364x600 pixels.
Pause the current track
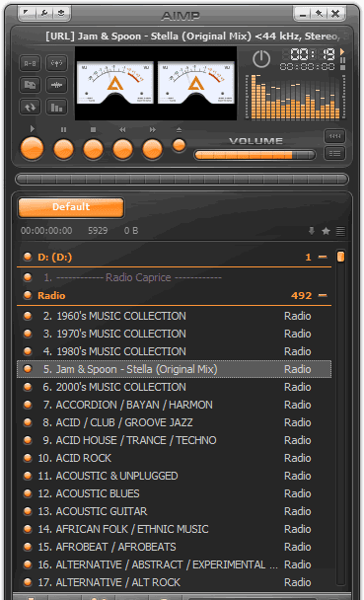pyautogui.click(x=63, y=149)
